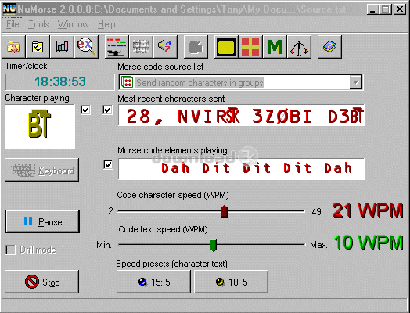Viewport: 410px width, 313px height.
Task: Enable the Drill mode checkbox
Action: pos(10,250)
